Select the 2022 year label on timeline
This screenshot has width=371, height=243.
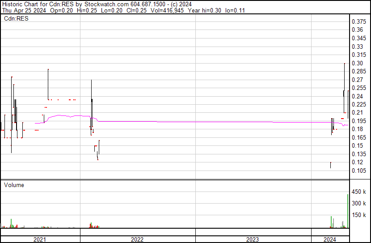coord(137,239)
